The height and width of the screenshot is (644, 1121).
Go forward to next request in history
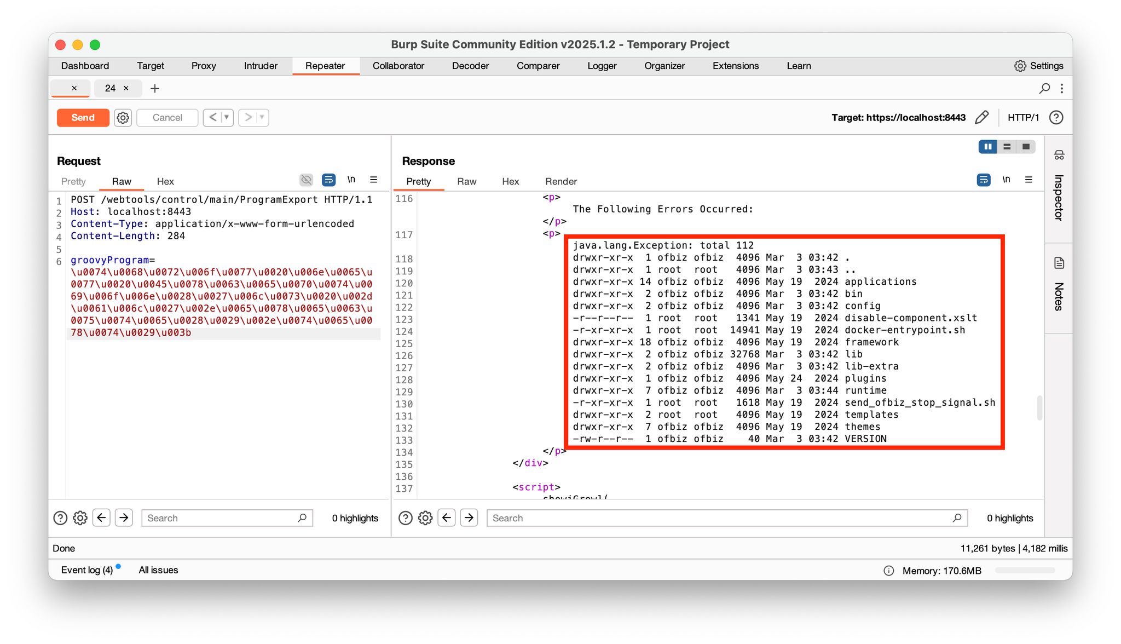[248, 117]
